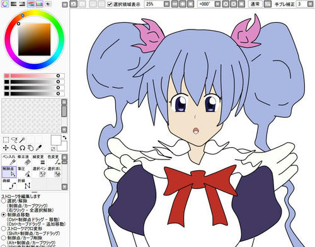Open the 手ブレ補正 stabilizer dropdown arrow
315x247 pixels.
(310, 4)
